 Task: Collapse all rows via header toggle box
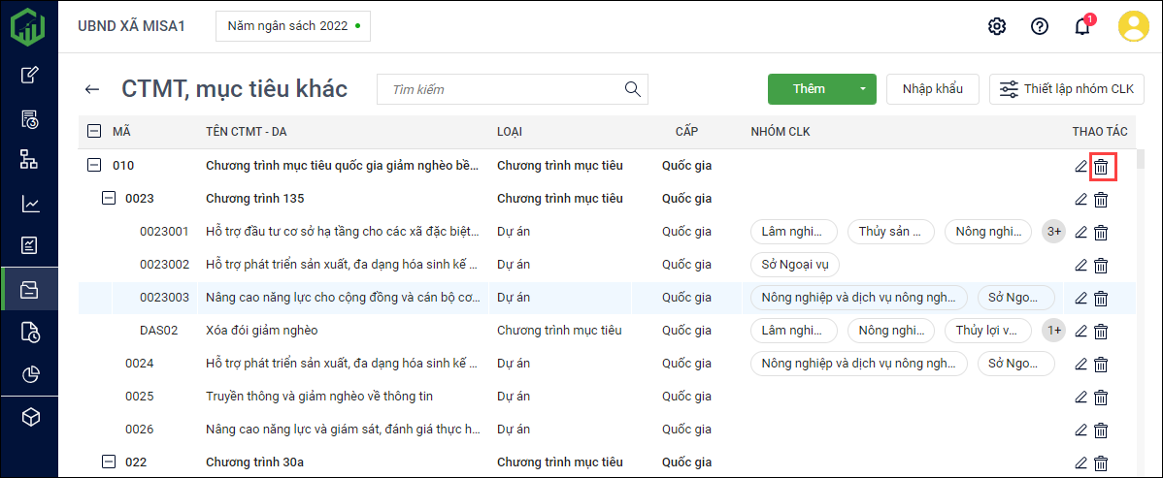click(x=94, y=131)
